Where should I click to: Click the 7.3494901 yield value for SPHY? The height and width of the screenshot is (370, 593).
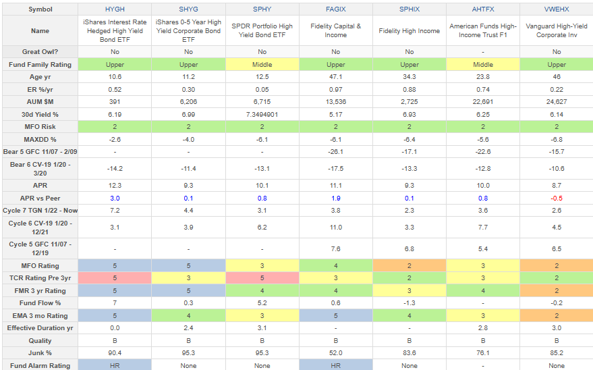[262, 113]
